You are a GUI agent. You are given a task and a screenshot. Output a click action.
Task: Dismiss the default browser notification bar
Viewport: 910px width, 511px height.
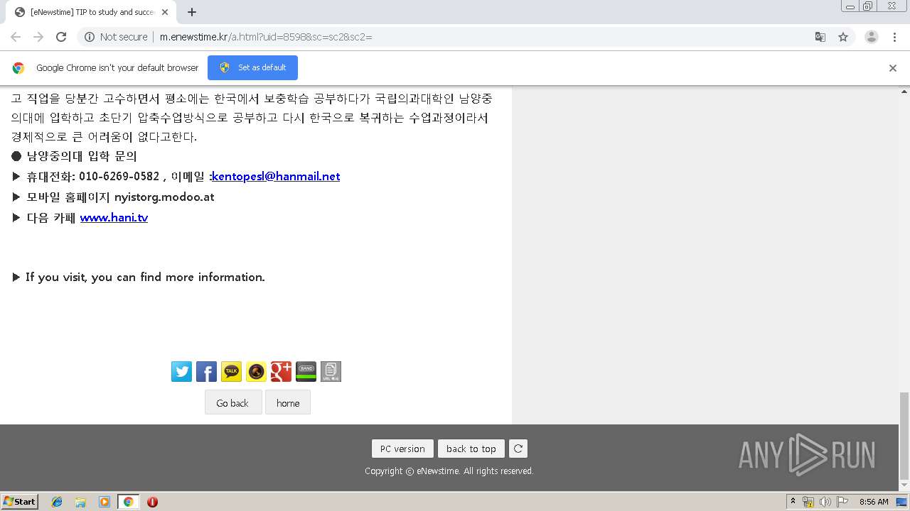pos(893,68)
